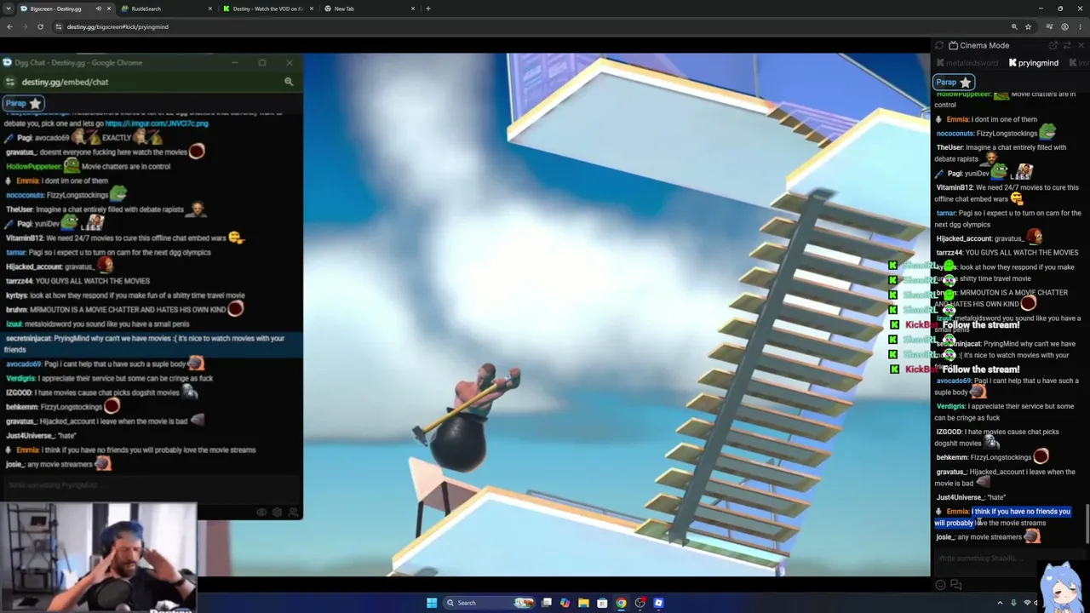This screenshot has height=613, width=1090.
Task: Switch to the Destiny Watch the VOD tab
Action: [267, 9]
